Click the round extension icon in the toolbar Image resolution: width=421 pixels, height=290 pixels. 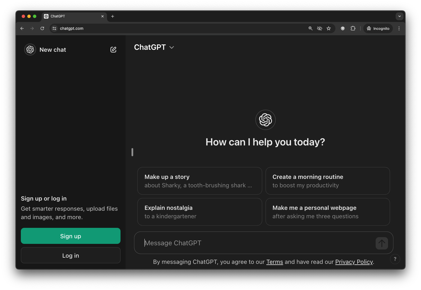[343, 28]
